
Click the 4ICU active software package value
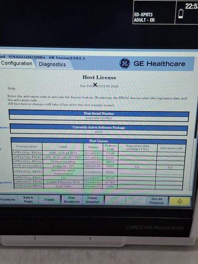pos(99,132)
